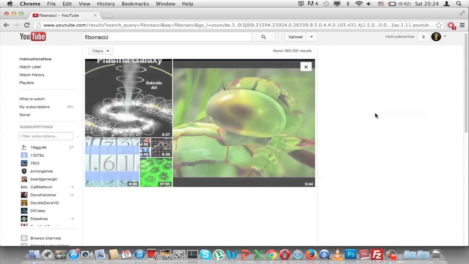Open the Dopelives subscription
469x264 pixels.
tap(39, 219)
